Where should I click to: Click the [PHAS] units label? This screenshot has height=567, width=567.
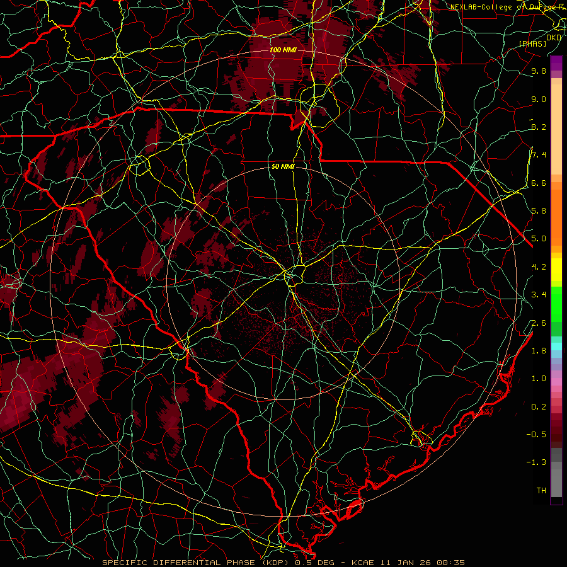click(532, 43)
